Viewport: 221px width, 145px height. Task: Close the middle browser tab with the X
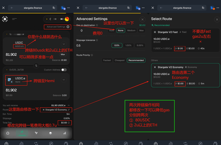(x=78, y=8)
